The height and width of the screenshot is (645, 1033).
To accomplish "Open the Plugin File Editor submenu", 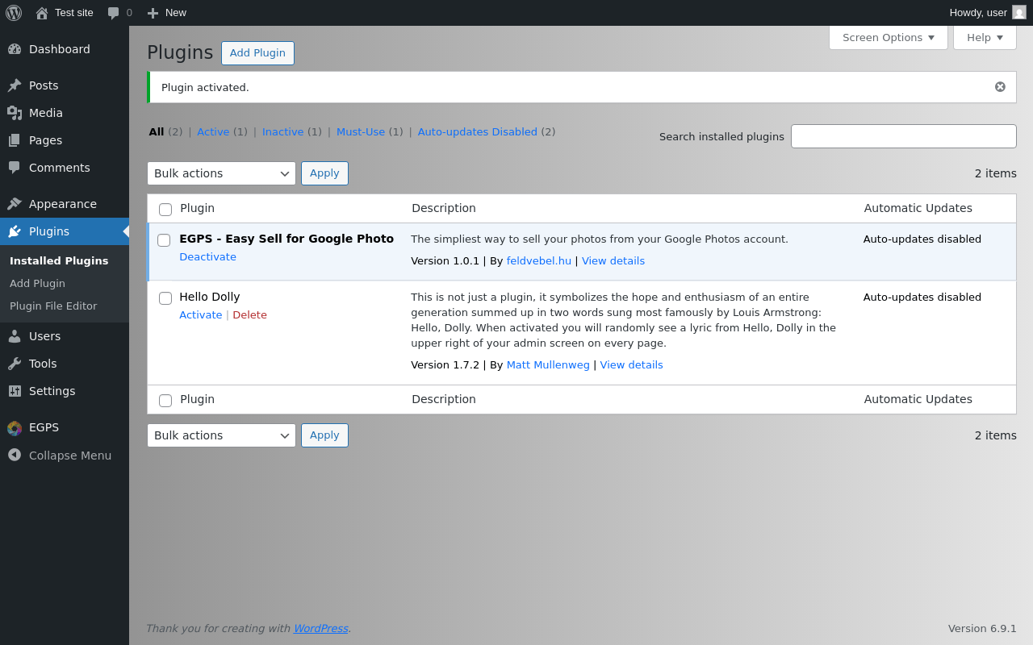I will tap(53, 306).
